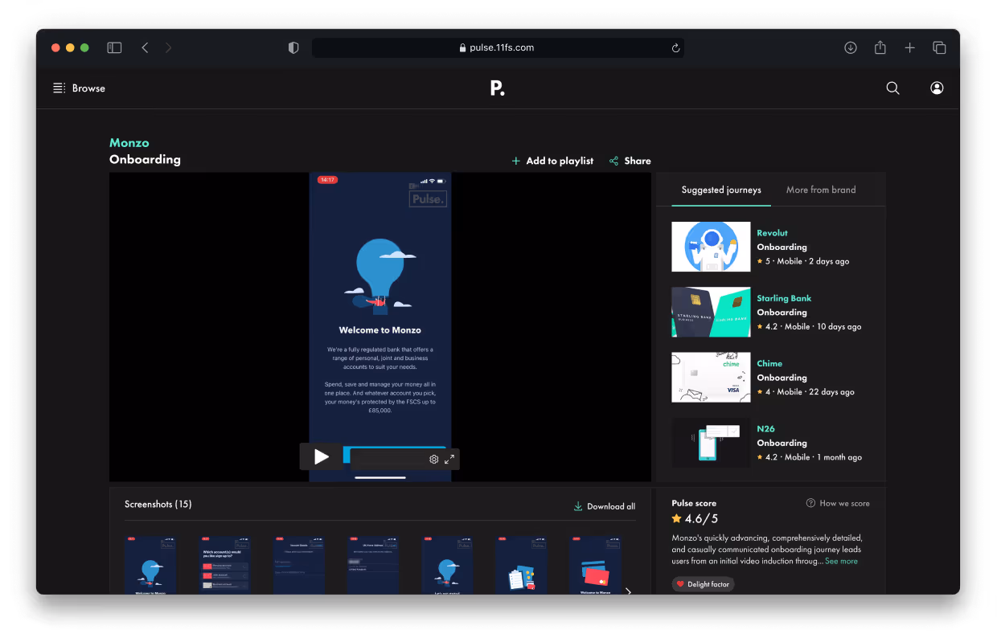The image size is (997, 638).
Task: Click the N26 journey thumbnail
Action: tap(711, 443)
